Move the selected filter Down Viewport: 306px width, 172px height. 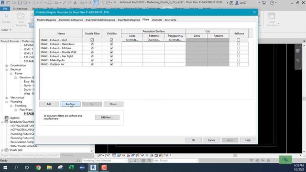point(113,104)
